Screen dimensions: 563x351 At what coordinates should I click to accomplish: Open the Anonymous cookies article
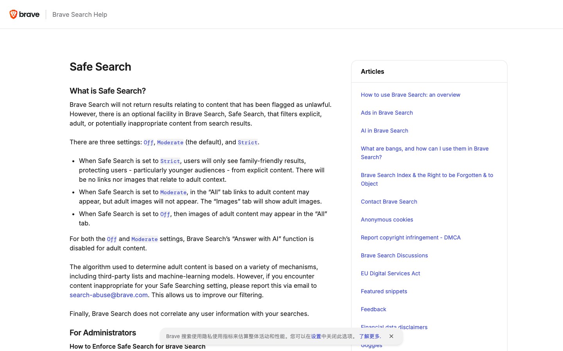387,220
